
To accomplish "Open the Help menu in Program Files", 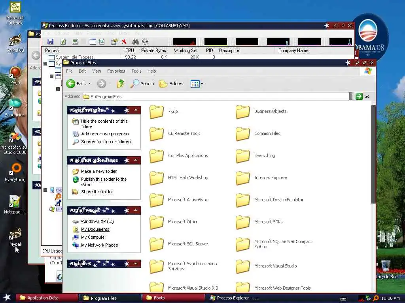I will pyautogui.click(x=151, y=71).
